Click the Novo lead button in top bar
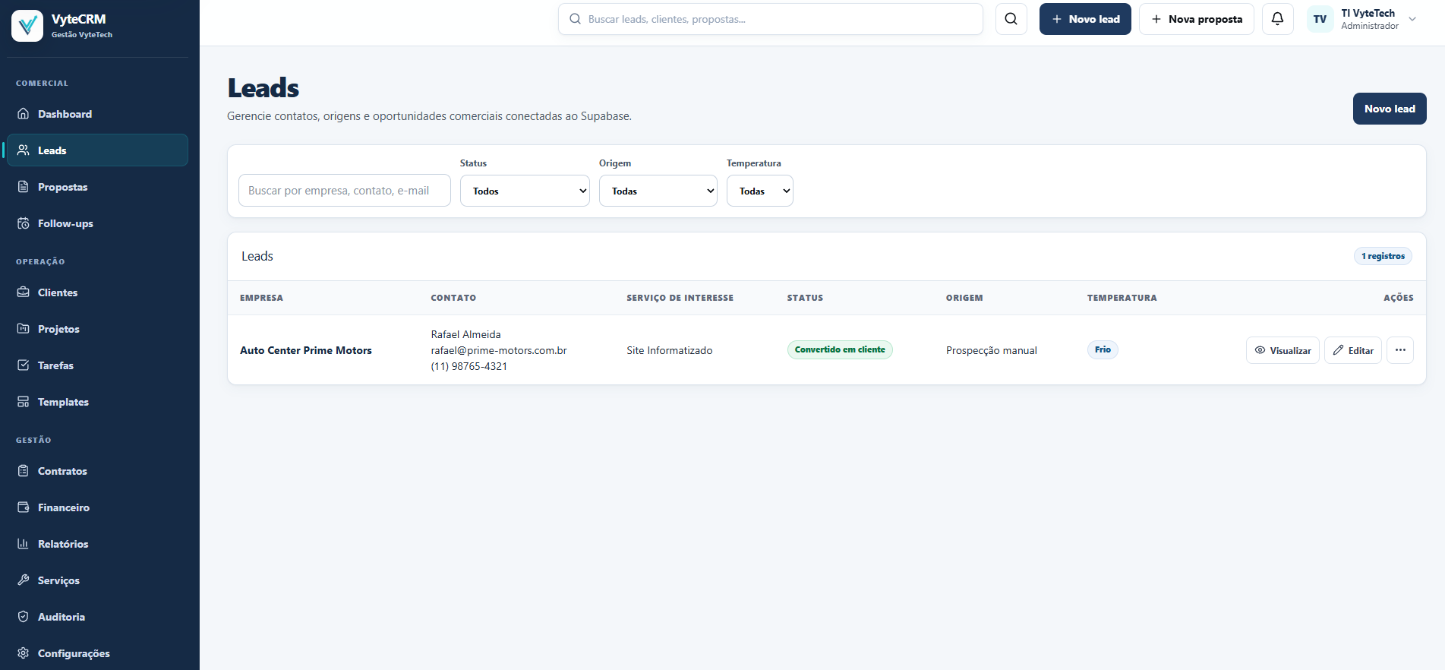This screenshot has width=1445, height=670. tap(1085, 19)
